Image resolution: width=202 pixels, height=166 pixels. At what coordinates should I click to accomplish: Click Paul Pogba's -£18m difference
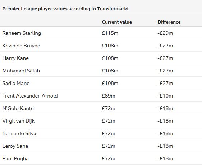[x=165, y=158]
